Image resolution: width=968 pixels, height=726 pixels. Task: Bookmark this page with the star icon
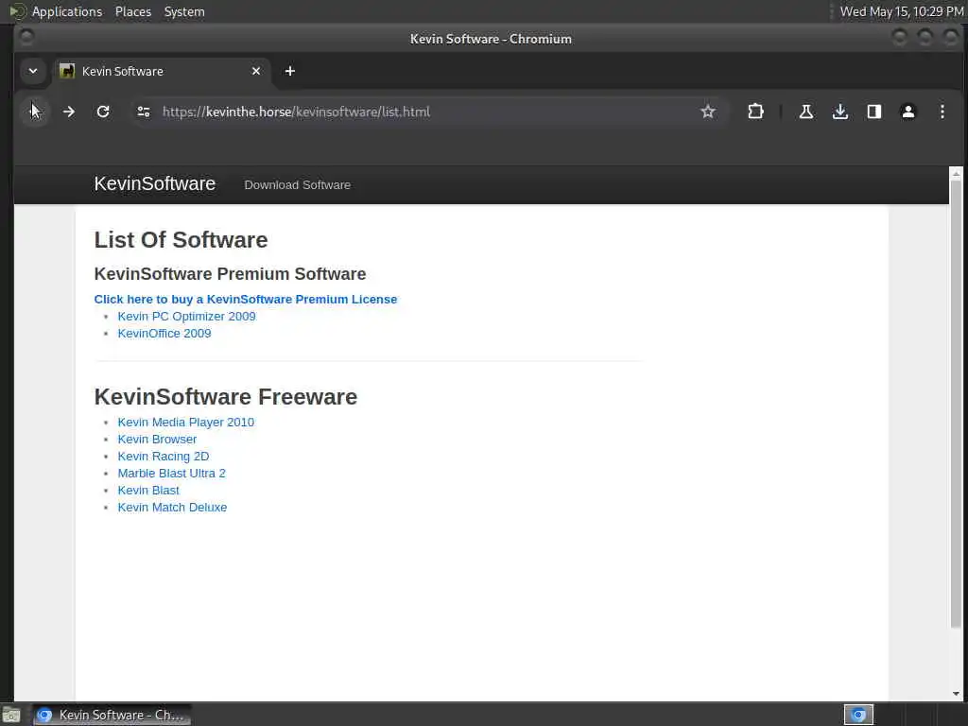(708, 112)
